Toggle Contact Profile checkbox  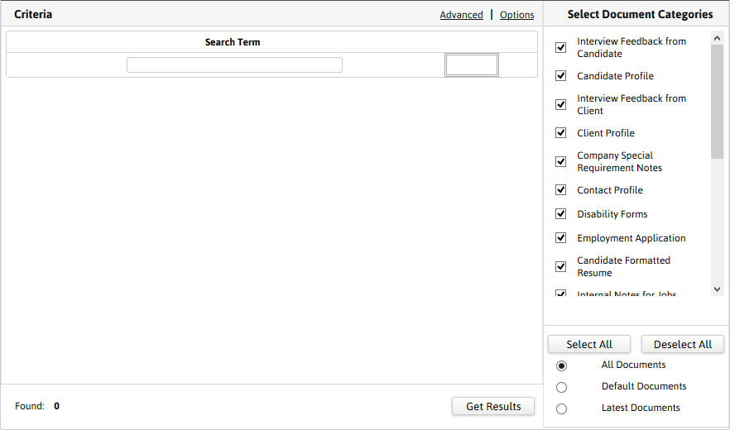pos(561,190)
